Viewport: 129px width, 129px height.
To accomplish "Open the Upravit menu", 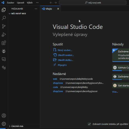I will click(x=20, y=3).
